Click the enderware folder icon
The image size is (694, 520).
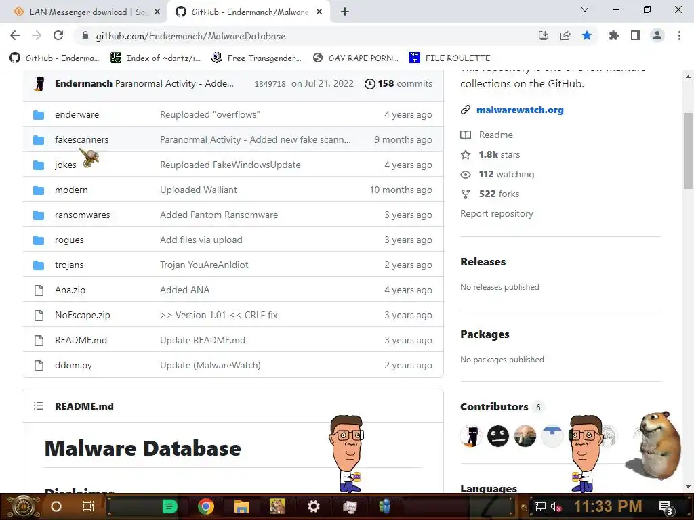tap(39, 115)
